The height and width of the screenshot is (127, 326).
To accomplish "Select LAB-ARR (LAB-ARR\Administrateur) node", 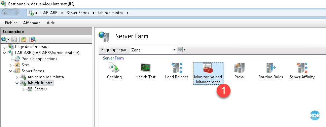I will [x=47, y=53].
